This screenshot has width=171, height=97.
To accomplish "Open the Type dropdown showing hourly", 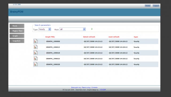I will 45,29.
